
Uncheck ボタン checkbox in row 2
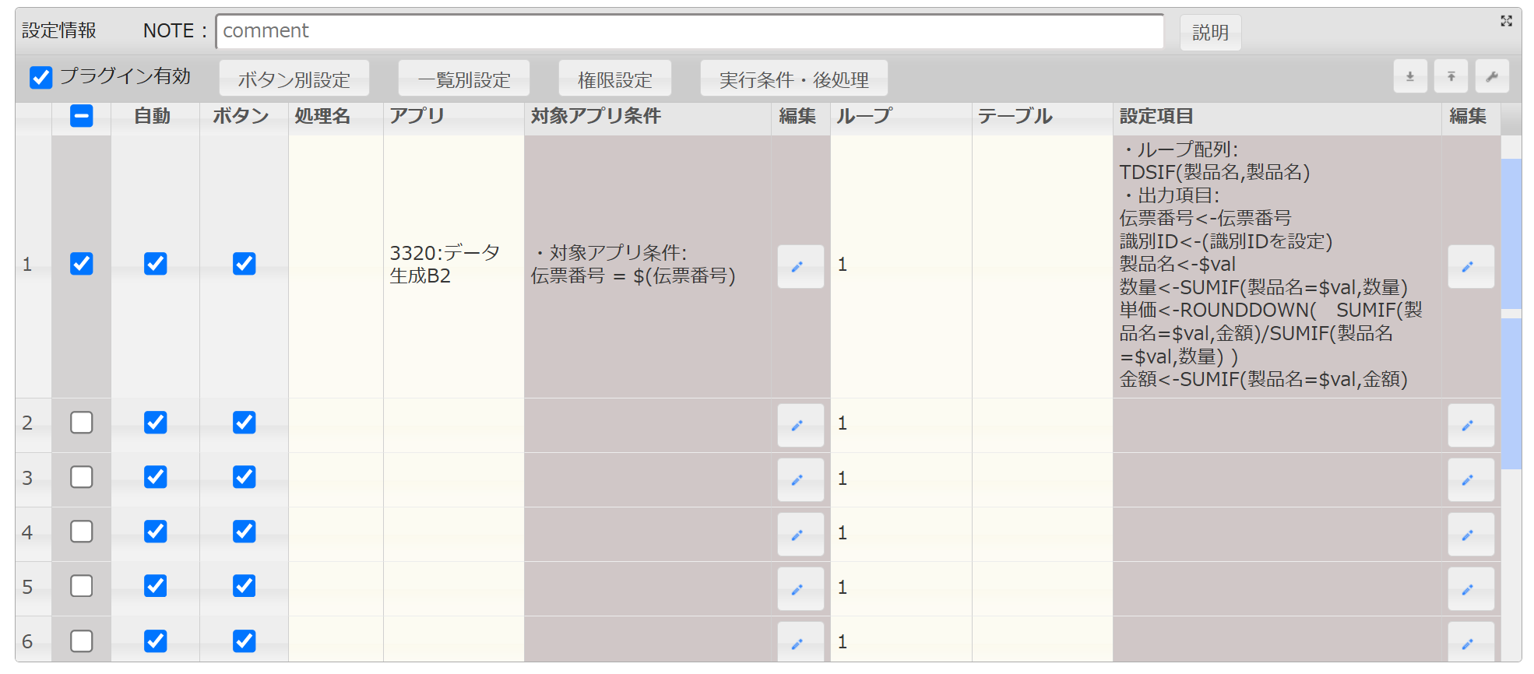point(245,423)
